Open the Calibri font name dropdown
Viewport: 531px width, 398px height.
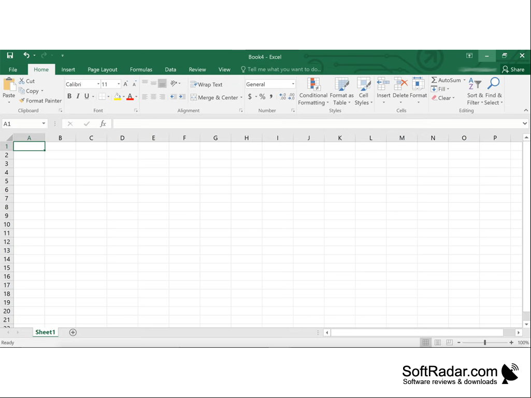click(x=98, y=84)
